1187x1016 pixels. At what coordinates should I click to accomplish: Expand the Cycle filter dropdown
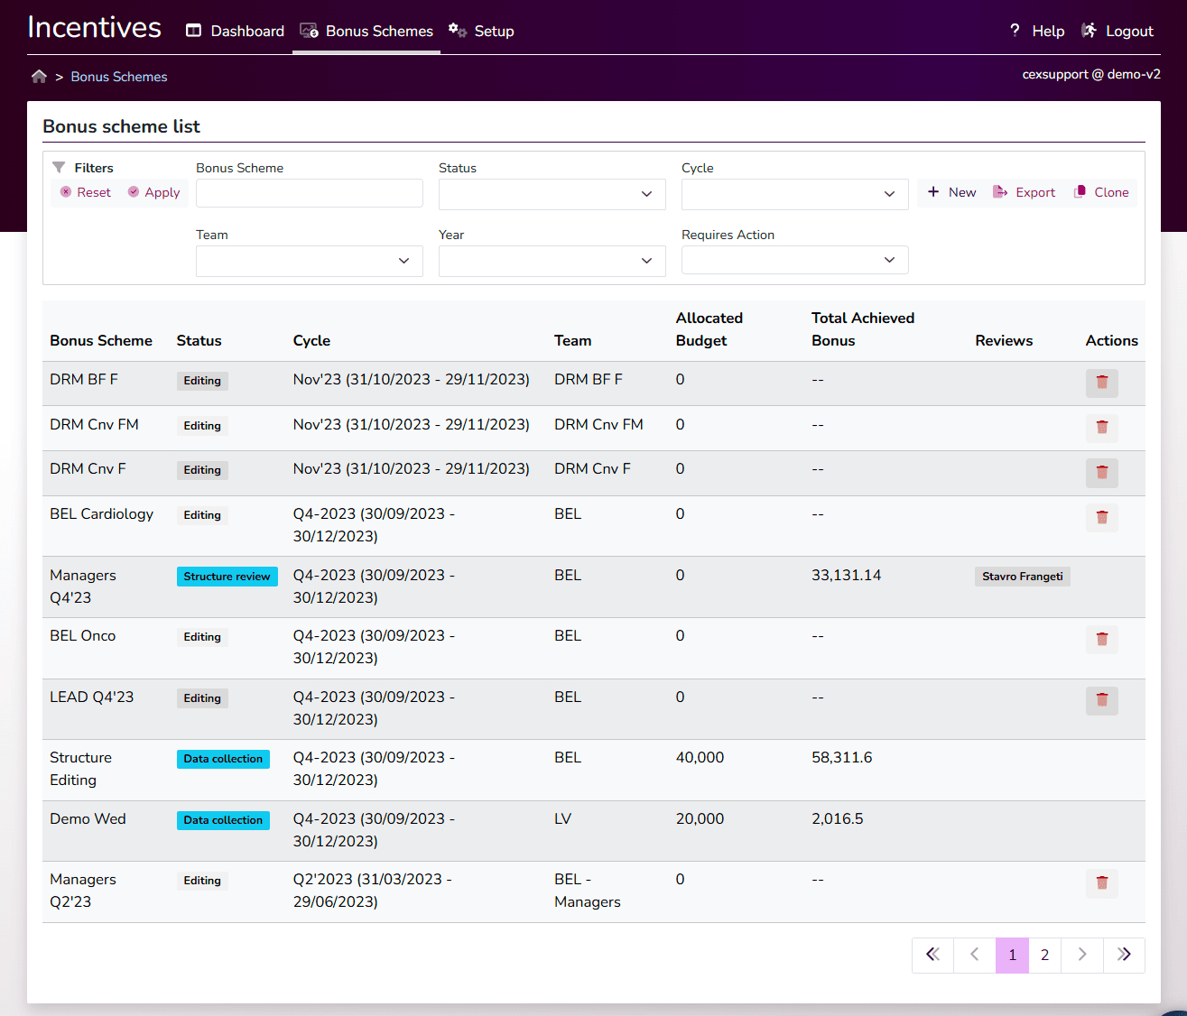click(794, 194)
